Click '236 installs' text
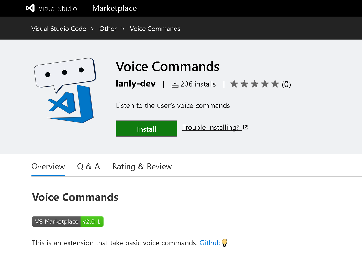 [x=198, y=84]
